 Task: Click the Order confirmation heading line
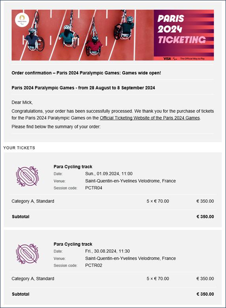86,73
